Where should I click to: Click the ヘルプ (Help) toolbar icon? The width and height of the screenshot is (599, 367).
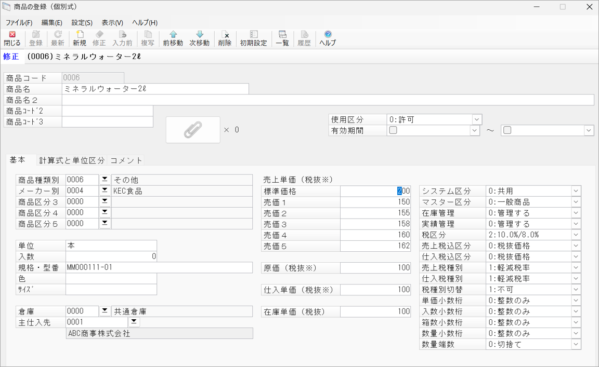[x=327, y=37]
